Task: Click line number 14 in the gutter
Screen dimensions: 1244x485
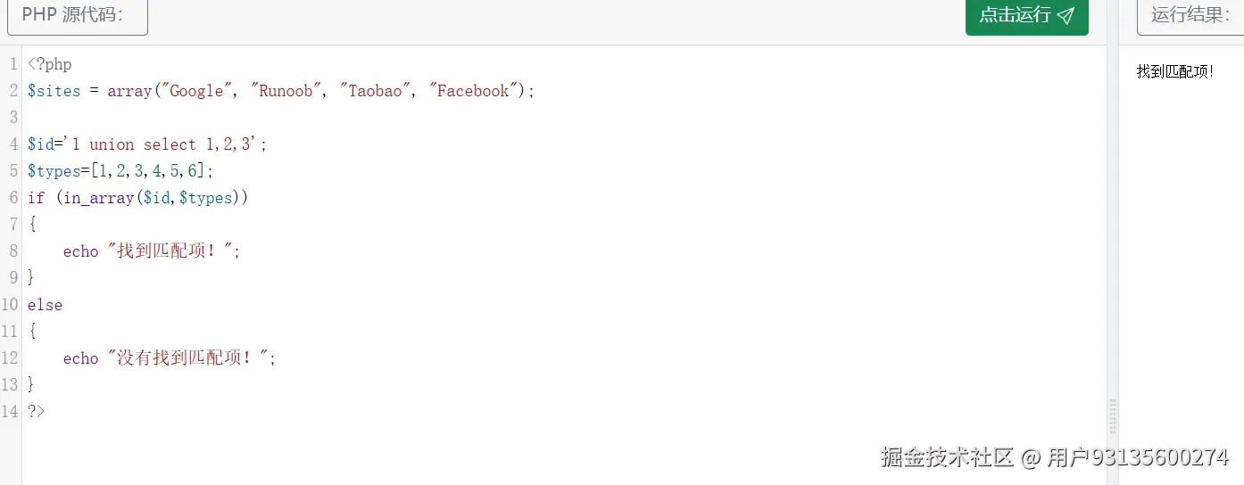Action: point(10,412)
